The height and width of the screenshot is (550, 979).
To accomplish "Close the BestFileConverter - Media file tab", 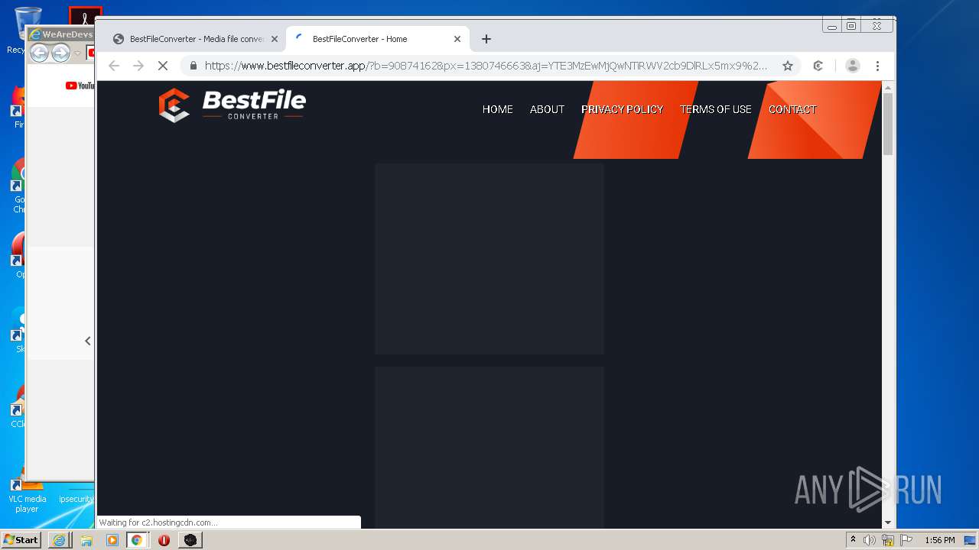I will [275, 39].
